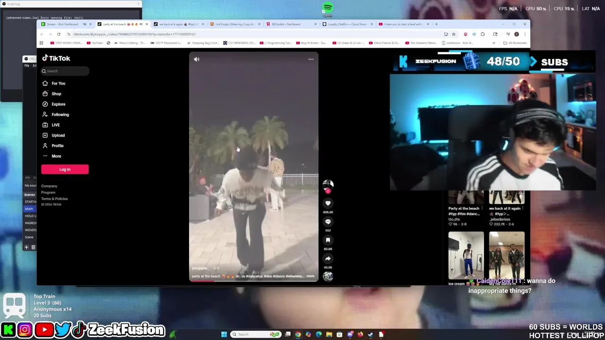Click the TikTok logo
This screenshot has height=340, width=605.
(x=56, y=58)
